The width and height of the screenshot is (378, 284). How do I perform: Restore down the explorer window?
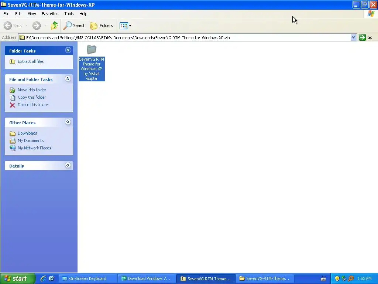point(365,4)
